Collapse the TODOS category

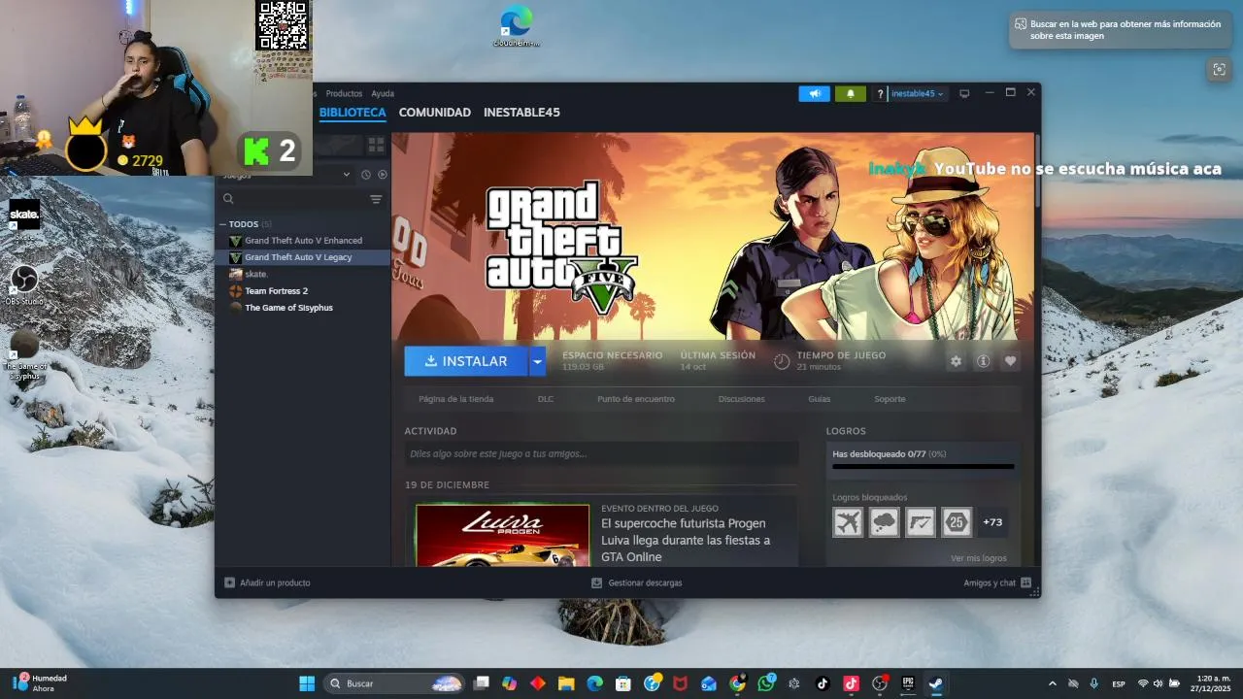[x=222, y=224]
